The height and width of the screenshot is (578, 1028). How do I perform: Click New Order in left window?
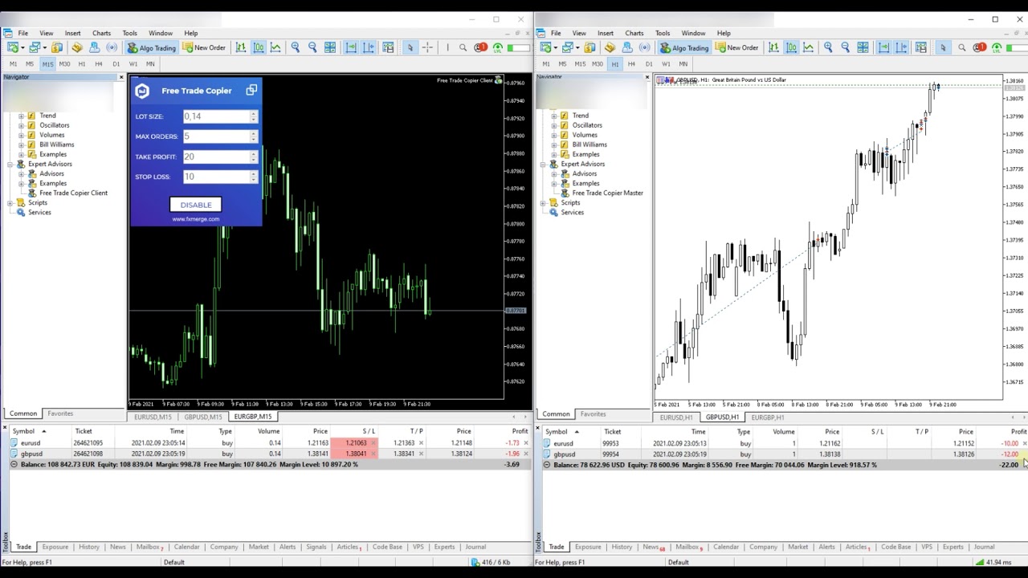(x=204, y=47)
